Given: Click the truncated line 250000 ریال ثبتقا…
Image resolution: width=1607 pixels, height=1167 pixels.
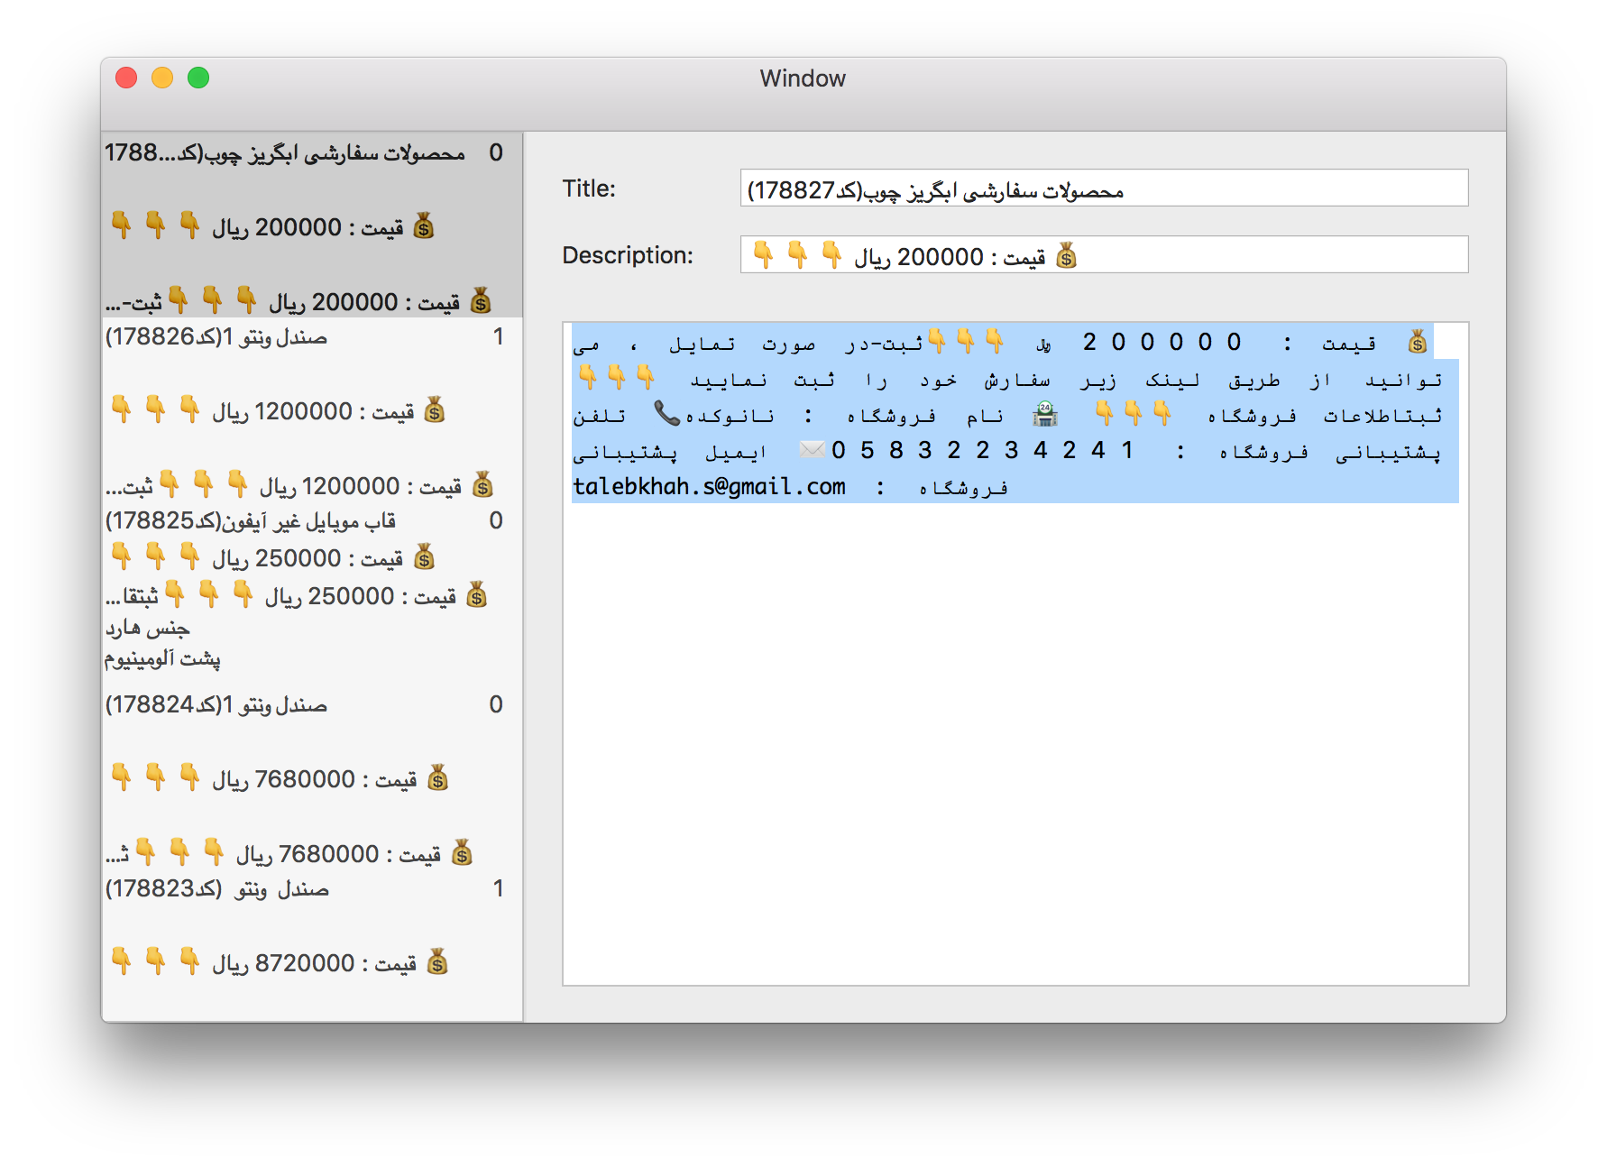Looking at the screenshot, I should [297, 595].
